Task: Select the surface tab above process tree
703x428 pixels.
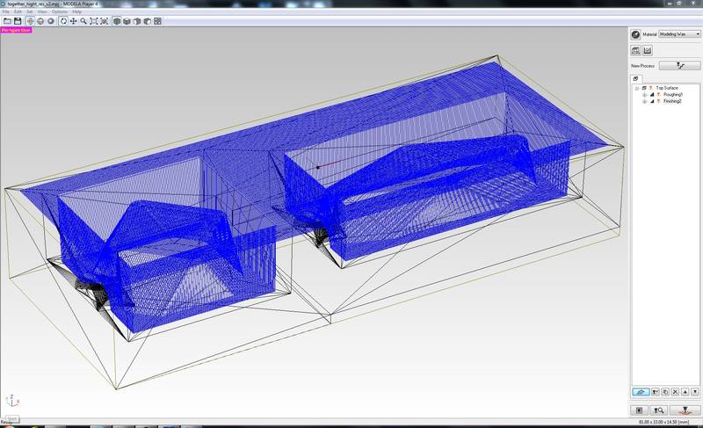Action: [x=636, y=79]
